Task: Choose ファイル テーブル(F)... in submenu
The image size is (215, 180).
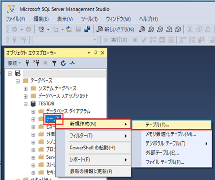Action: click(x=172, y=162)
